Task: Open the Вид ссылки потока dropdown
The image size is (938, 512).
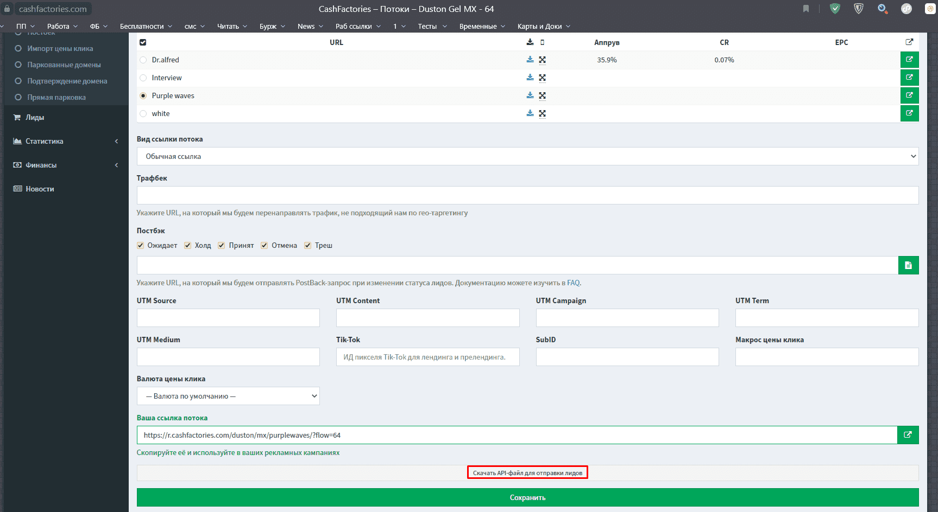Action: point(527,156)
